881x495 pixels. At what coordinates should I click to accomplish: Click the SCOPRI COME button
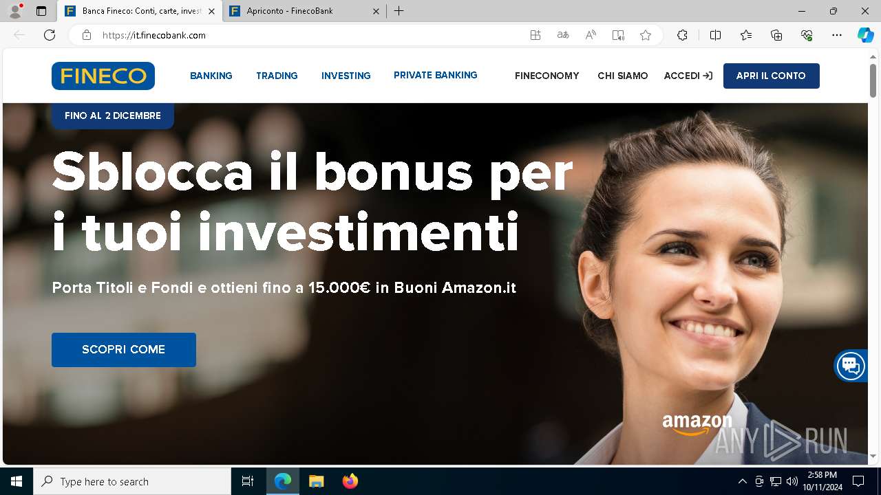(124, 349)
